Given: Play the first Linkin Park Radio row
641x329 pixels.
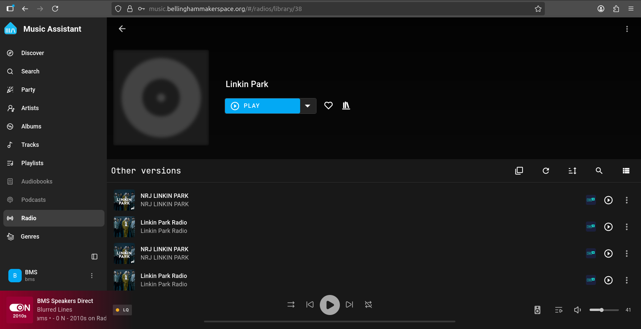Looking at the screenshot, I should click(x=609, y=227).
